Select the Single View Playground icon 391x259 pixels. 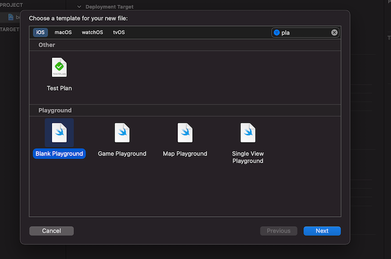tap(247, 133)
